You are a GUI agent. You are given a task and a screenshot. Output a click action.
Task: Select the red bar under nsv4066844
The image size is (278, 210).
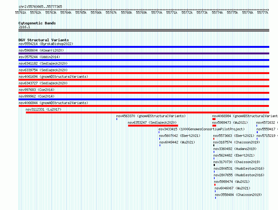coord(144,106)
